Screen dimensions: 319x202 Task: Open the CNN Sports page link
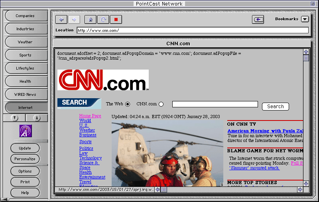[85, 142]
